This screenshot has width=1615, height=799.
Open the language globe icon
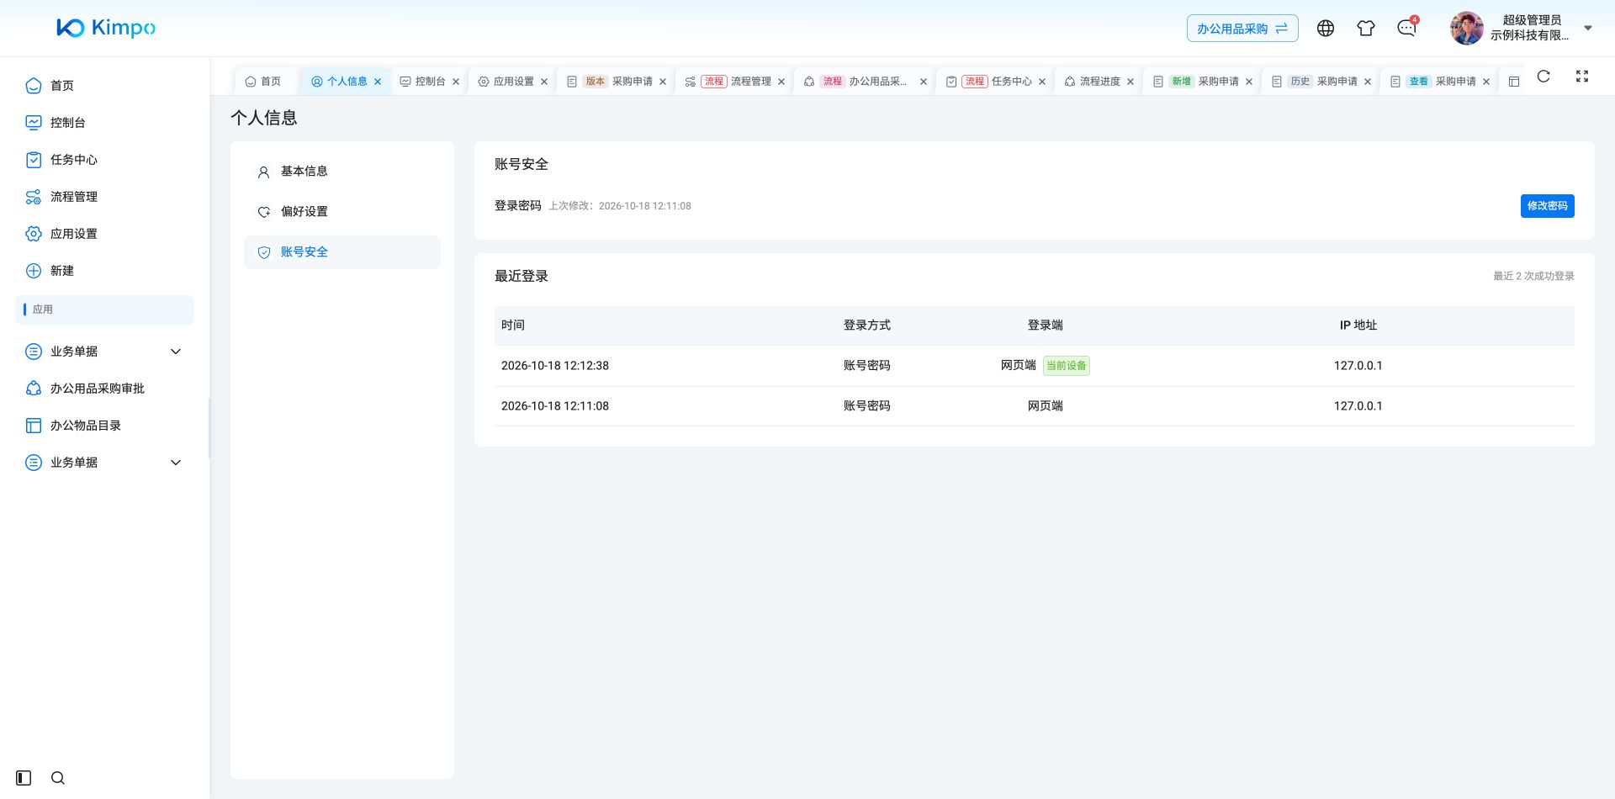tap(1326, 29)
